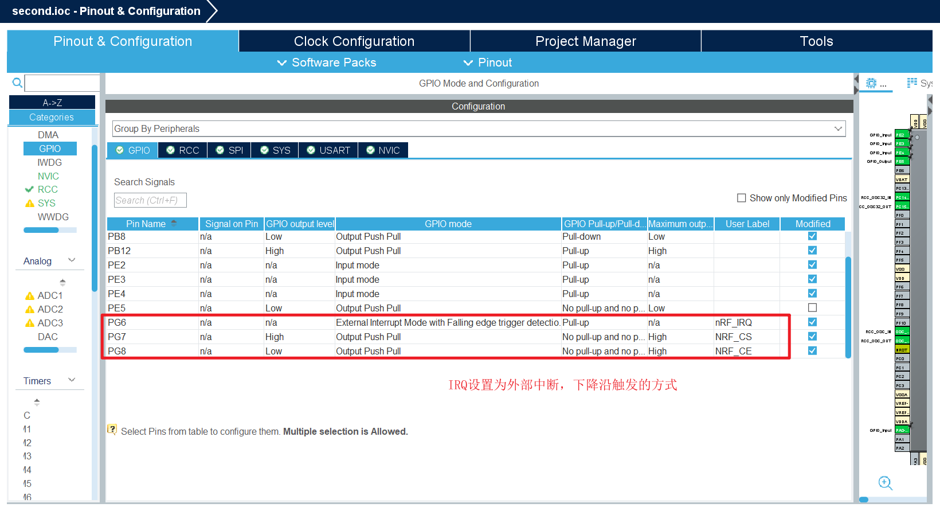Toggle Modified checkbox for PE3 row
Viewport: 940px width, 511px height.
pos(812,279)
